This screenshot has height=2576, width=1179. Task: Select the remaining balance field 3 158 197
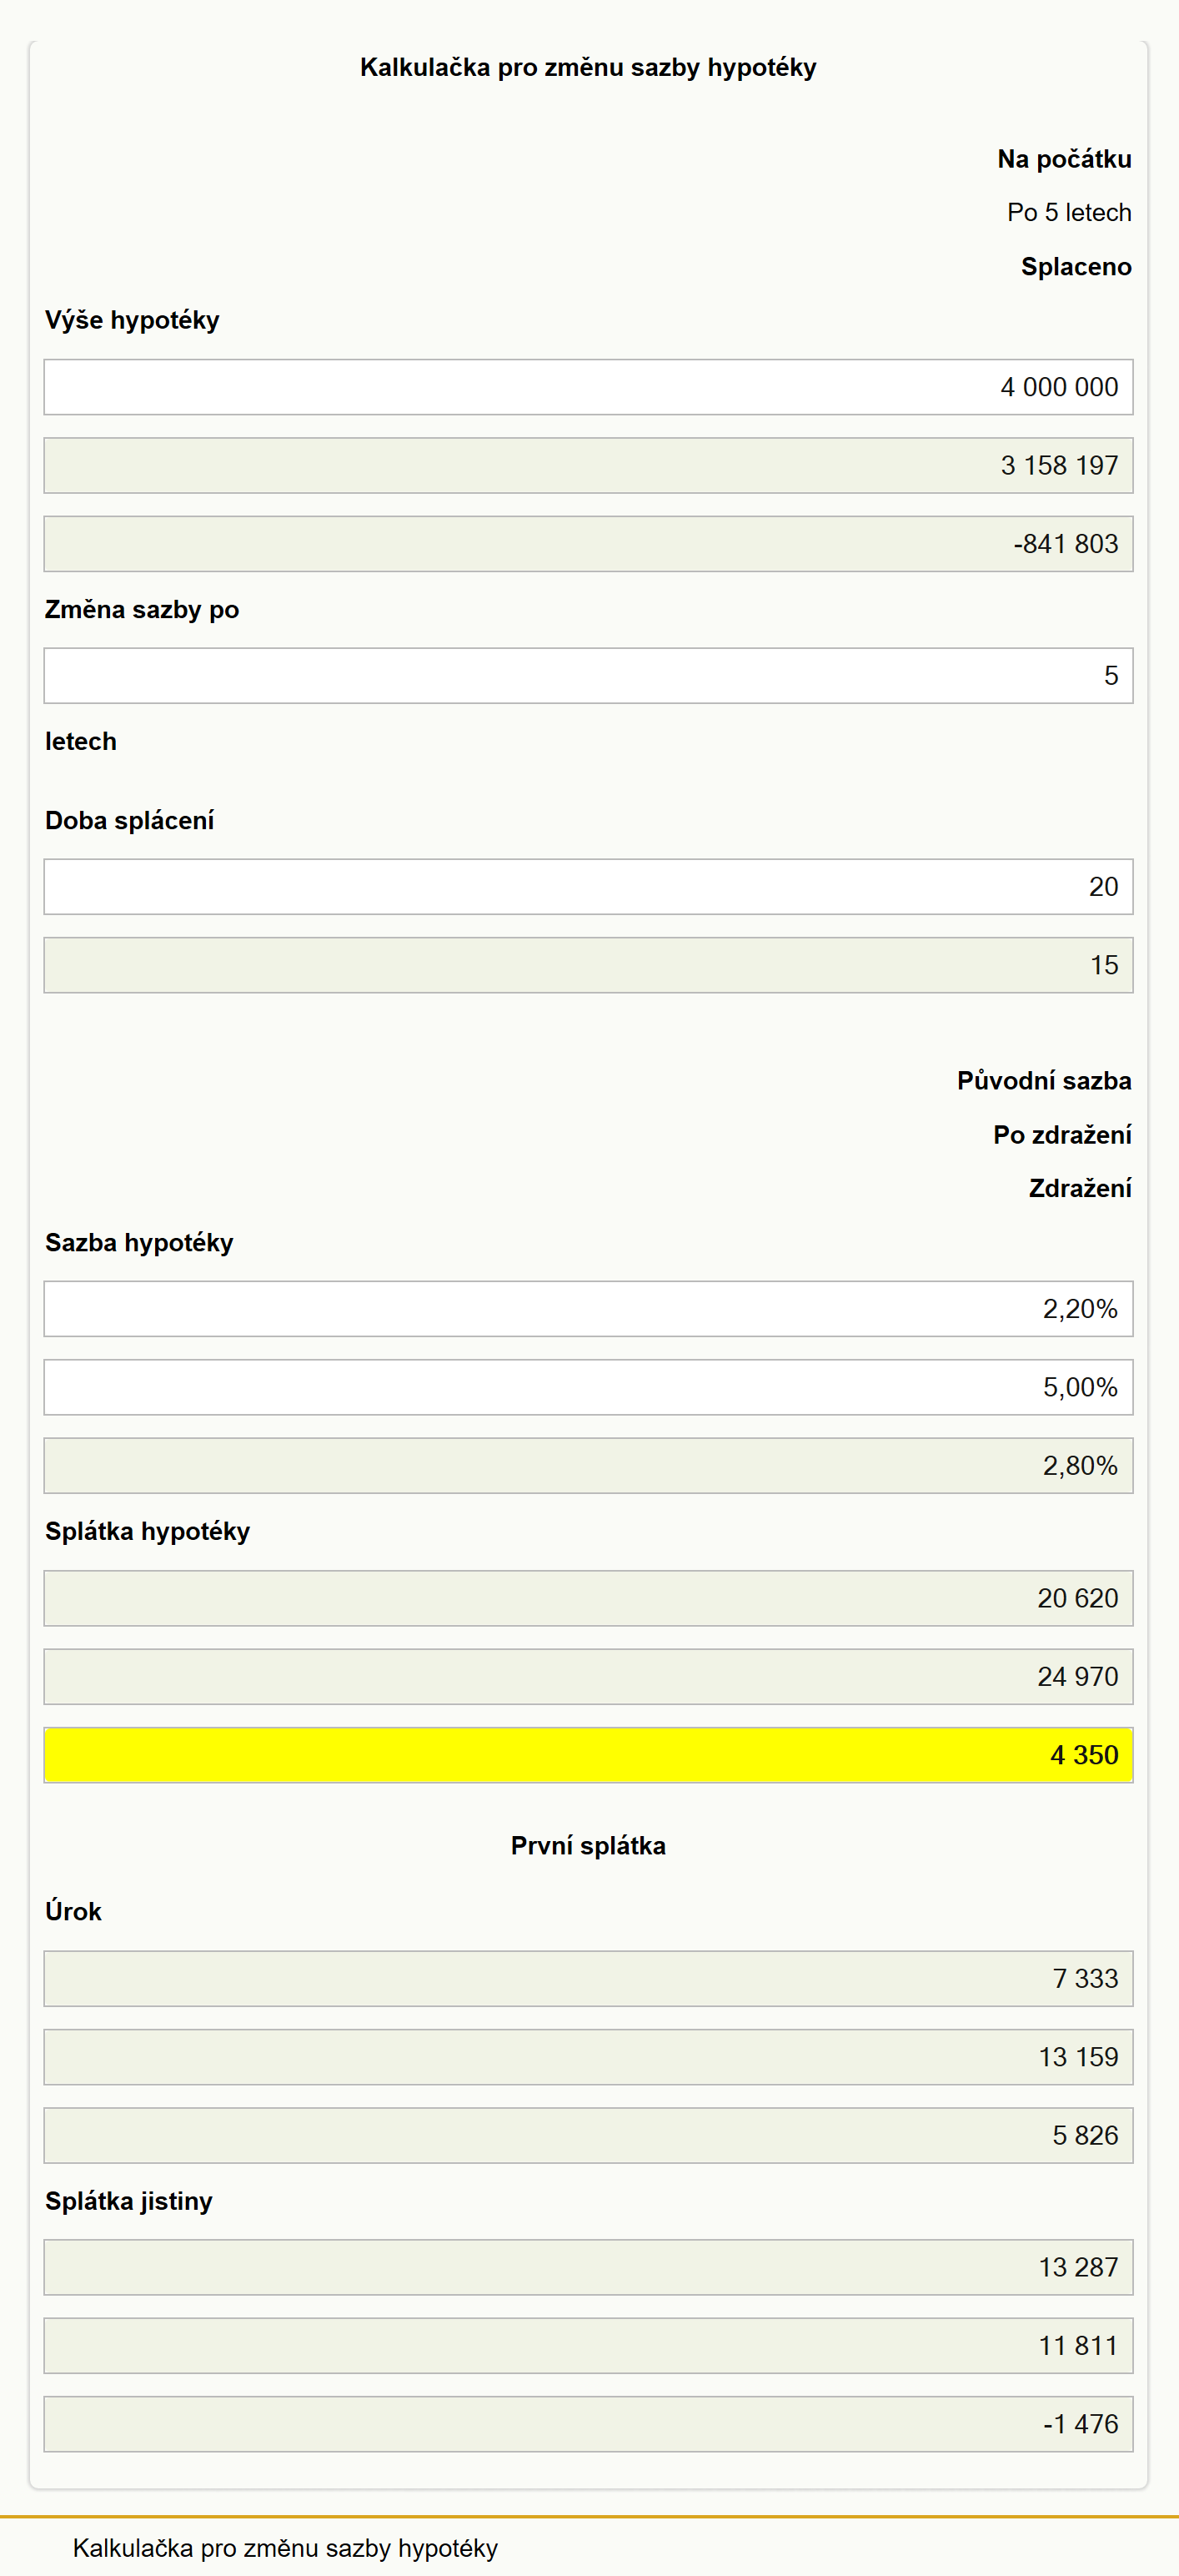[x=589, y=465]
